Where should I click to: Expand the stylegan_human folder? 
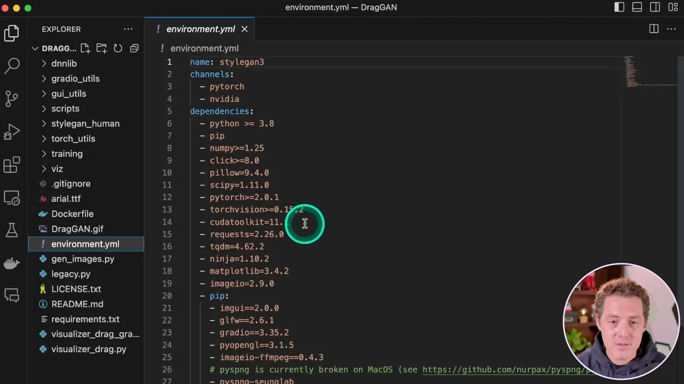(x=86, y=124)
